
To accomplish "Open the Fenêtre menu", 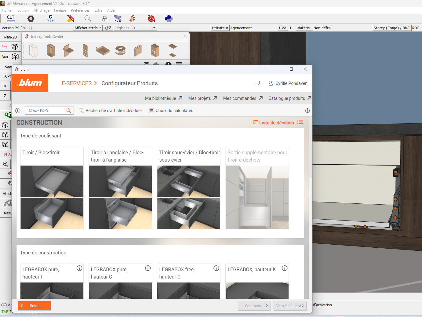I will point(60,10).
